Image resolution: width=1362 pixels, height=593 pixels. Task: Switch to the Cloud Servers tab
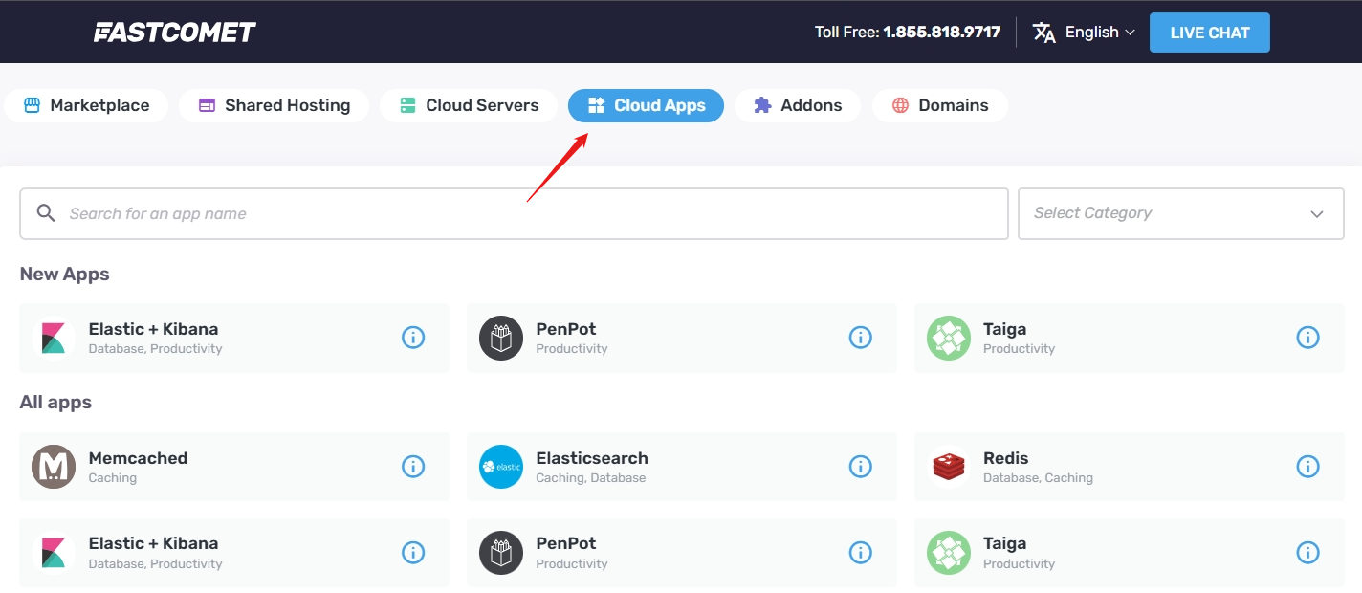pos(469,105)
